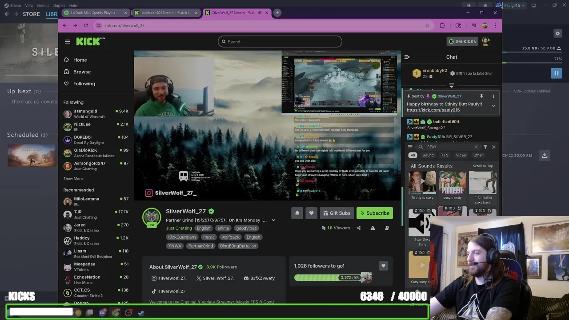Select the TTS filter tab
This screenshot has height=320, width=569.
point(445,155)
